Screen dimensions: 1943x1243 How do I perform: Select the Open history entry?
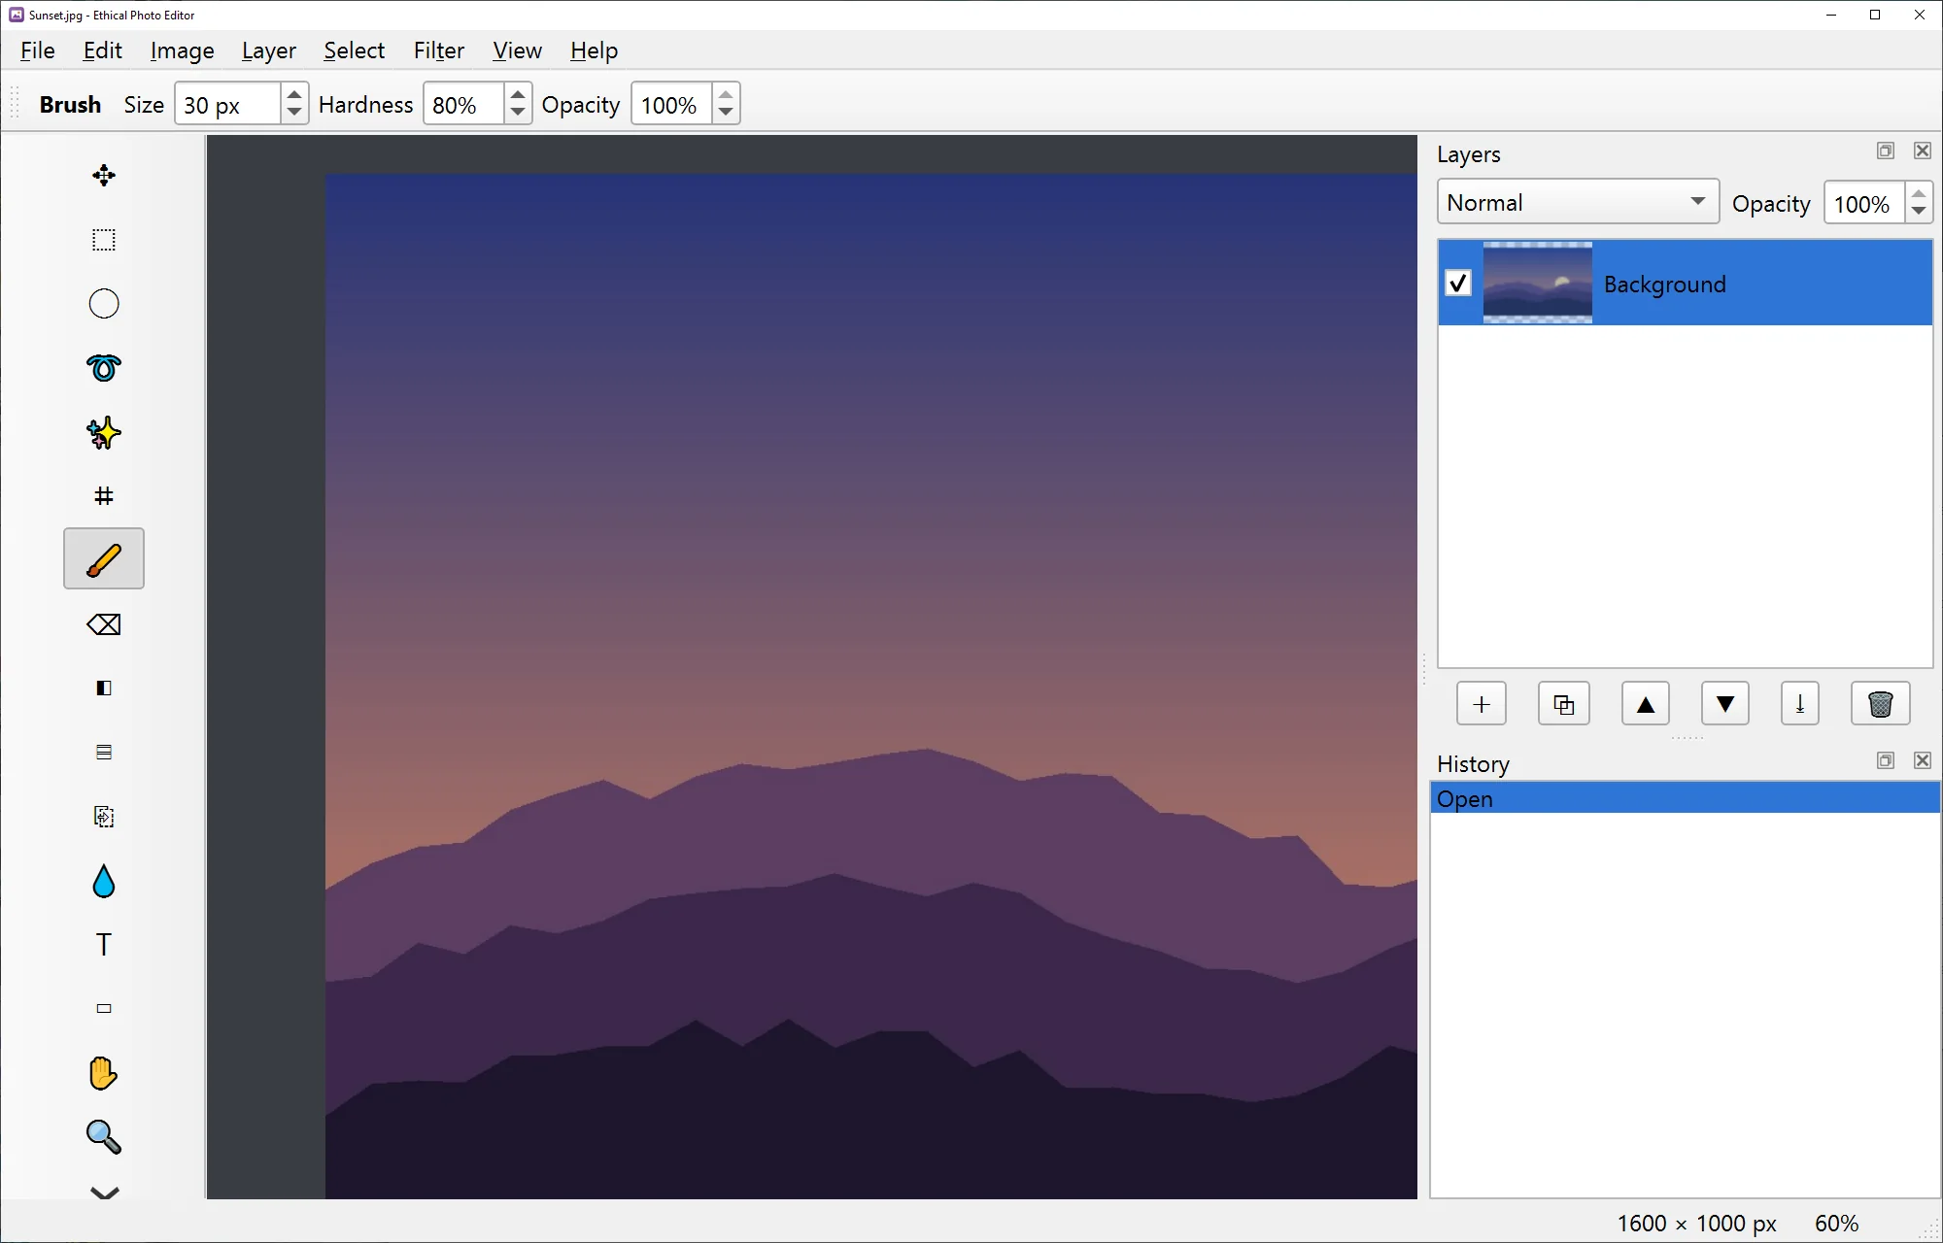[1685, 798]
